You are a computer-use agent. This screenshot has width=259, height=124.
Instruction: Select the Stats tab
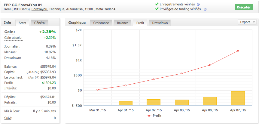point(22,23)
